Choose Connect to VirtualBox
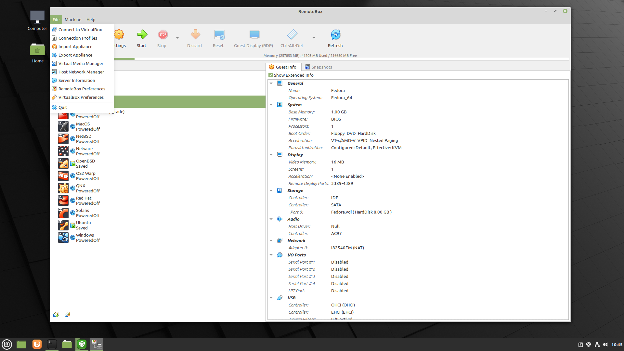Viewport: 624px width, 351px height. pyautogui.click(x=80, y=29)
